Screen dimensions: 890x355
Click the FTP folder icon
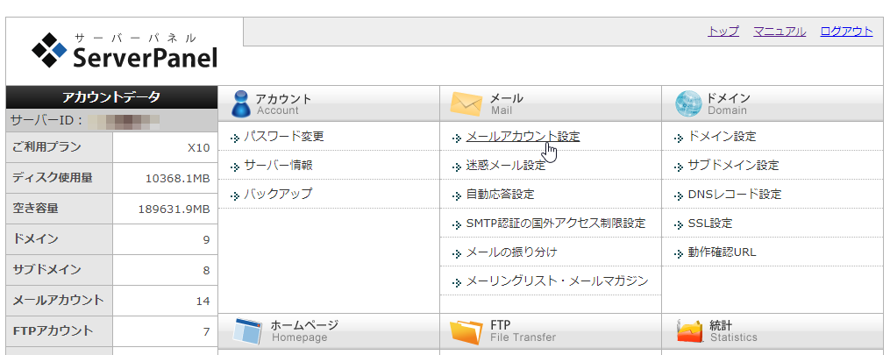click(x=466, y=331)
